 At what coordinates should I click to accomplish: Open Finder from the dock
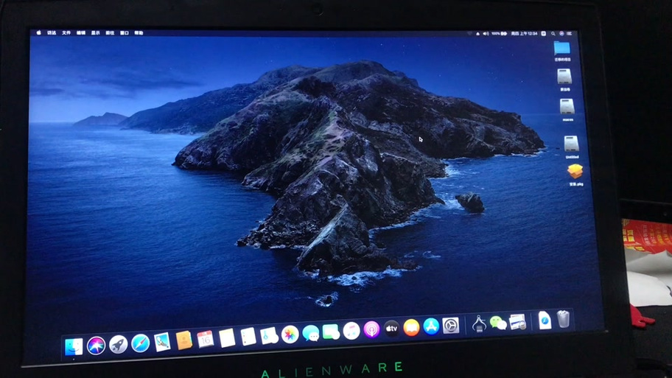pos(73,346)
